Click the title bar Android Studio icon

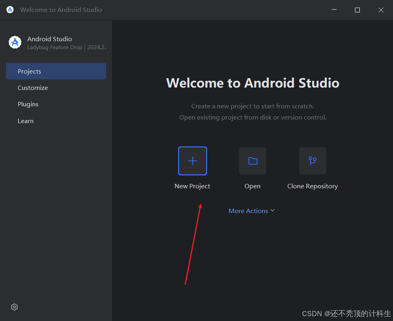click(10, 10)
